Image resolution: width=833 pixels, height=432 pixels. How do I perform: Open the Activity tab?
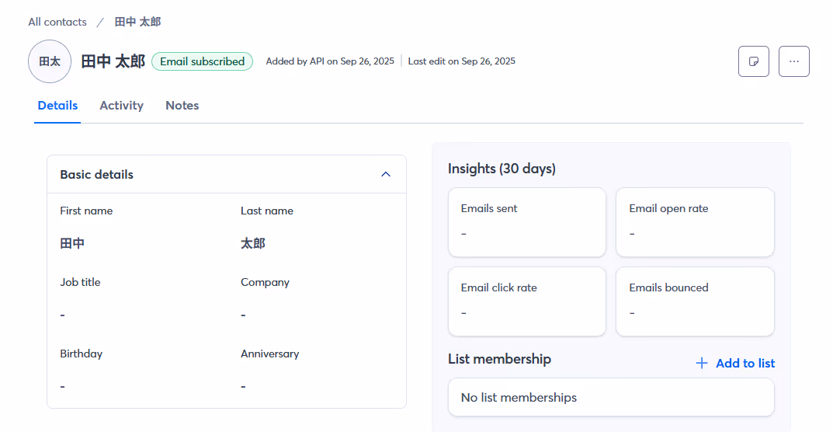tap(121, 106)
